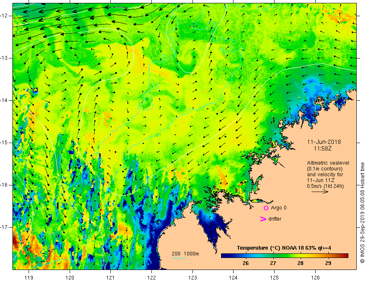
Task: Click the 28 mark on temperature colorbar
Action: (300, 255)
